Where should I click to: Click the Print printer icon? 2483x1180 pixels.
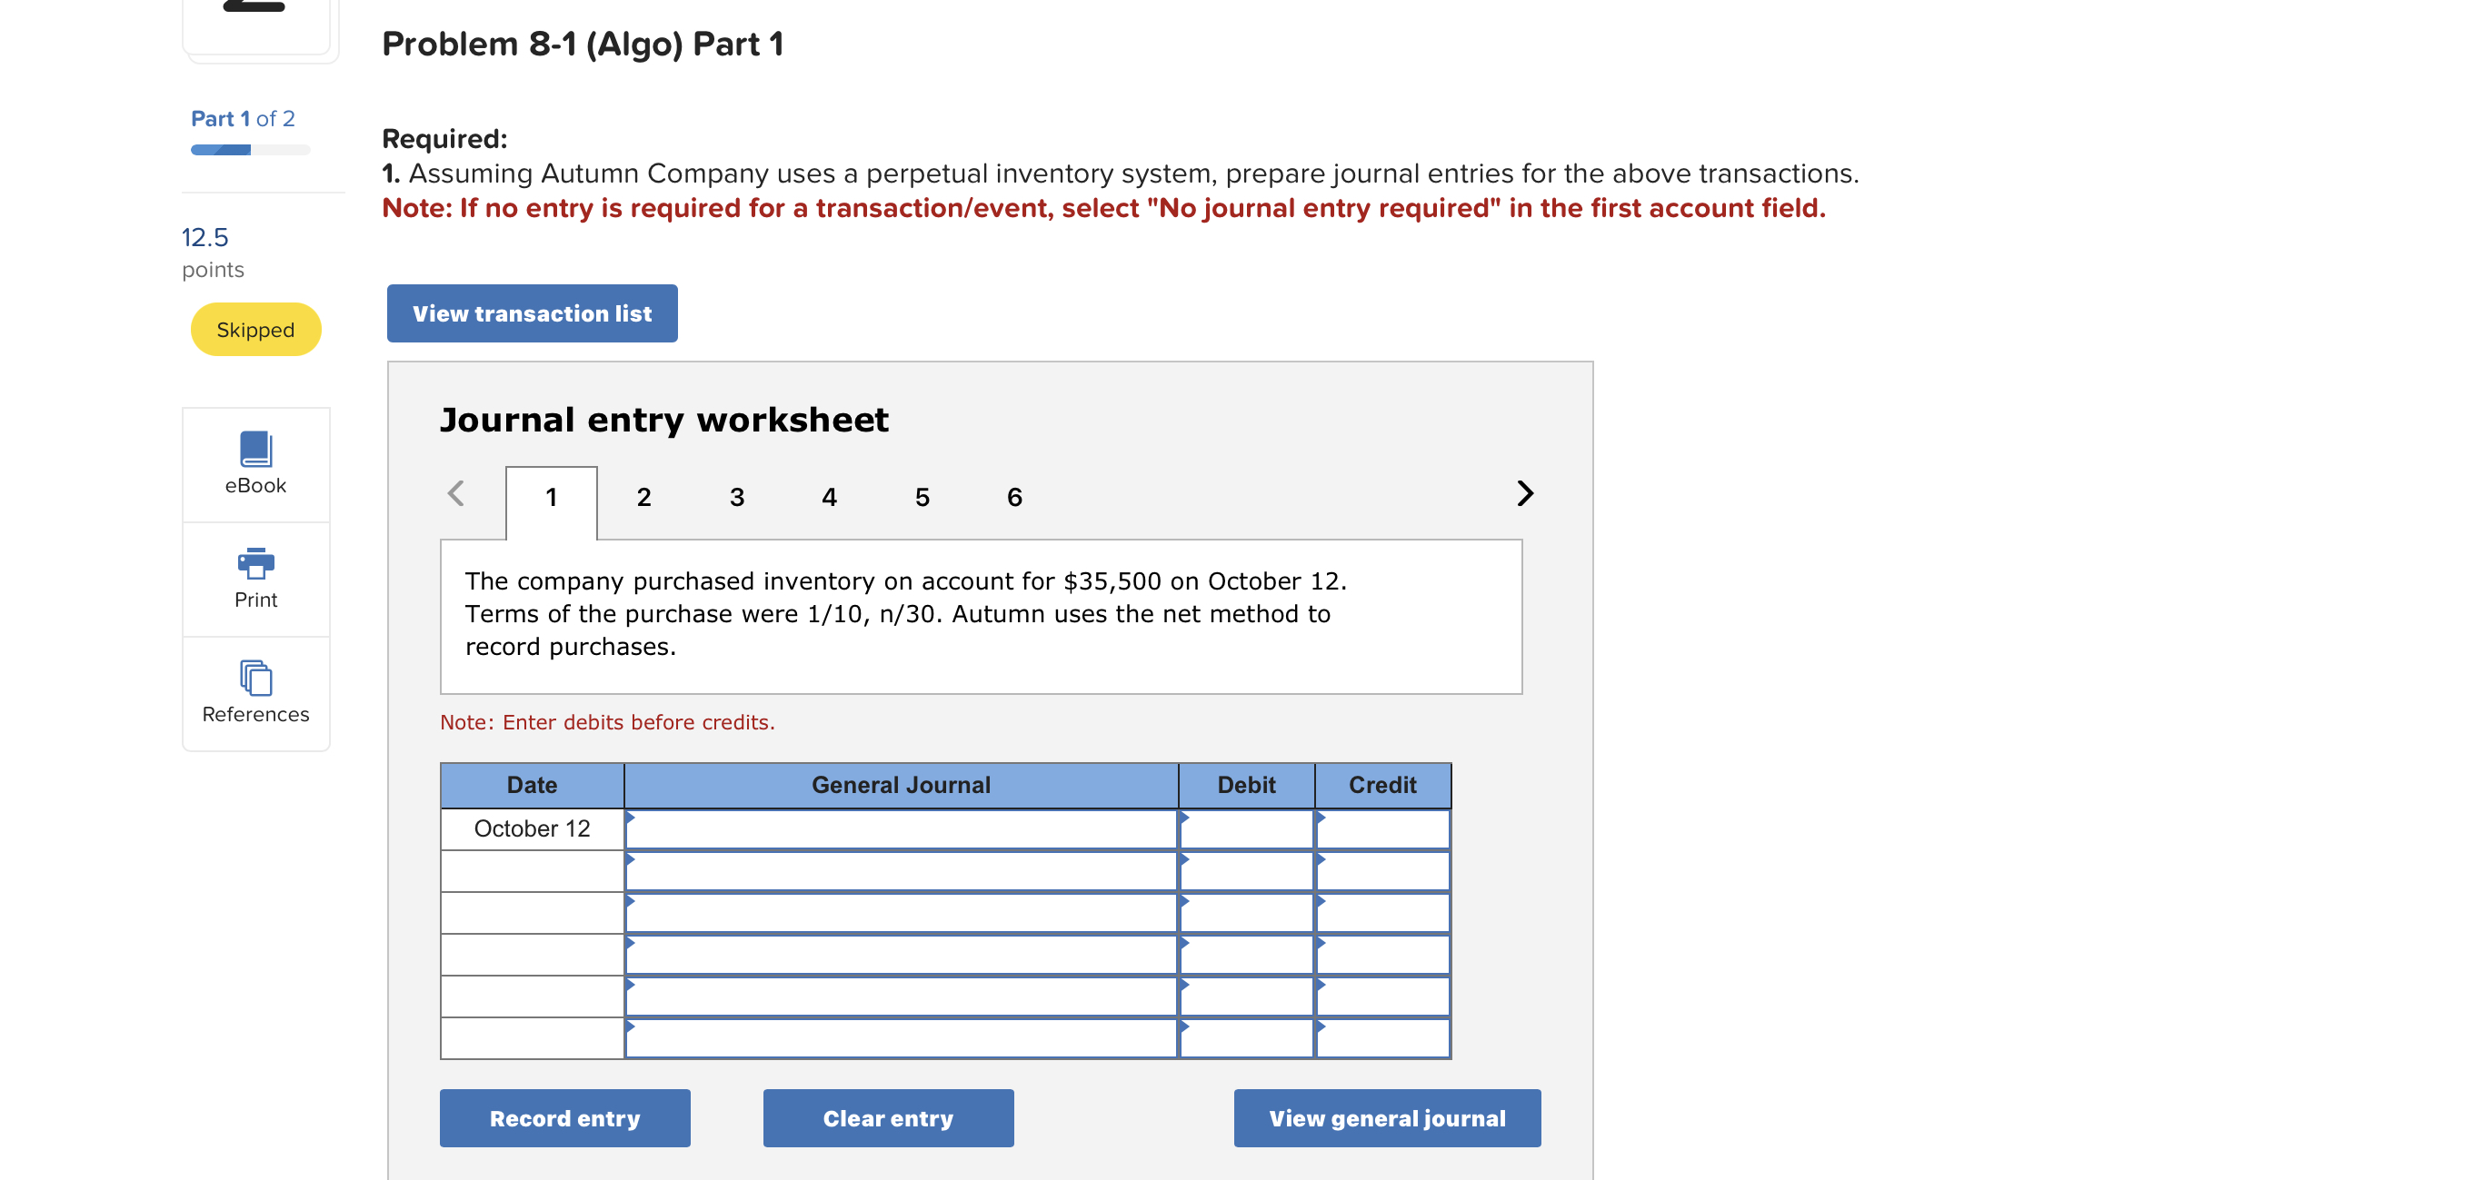point(255,563)
